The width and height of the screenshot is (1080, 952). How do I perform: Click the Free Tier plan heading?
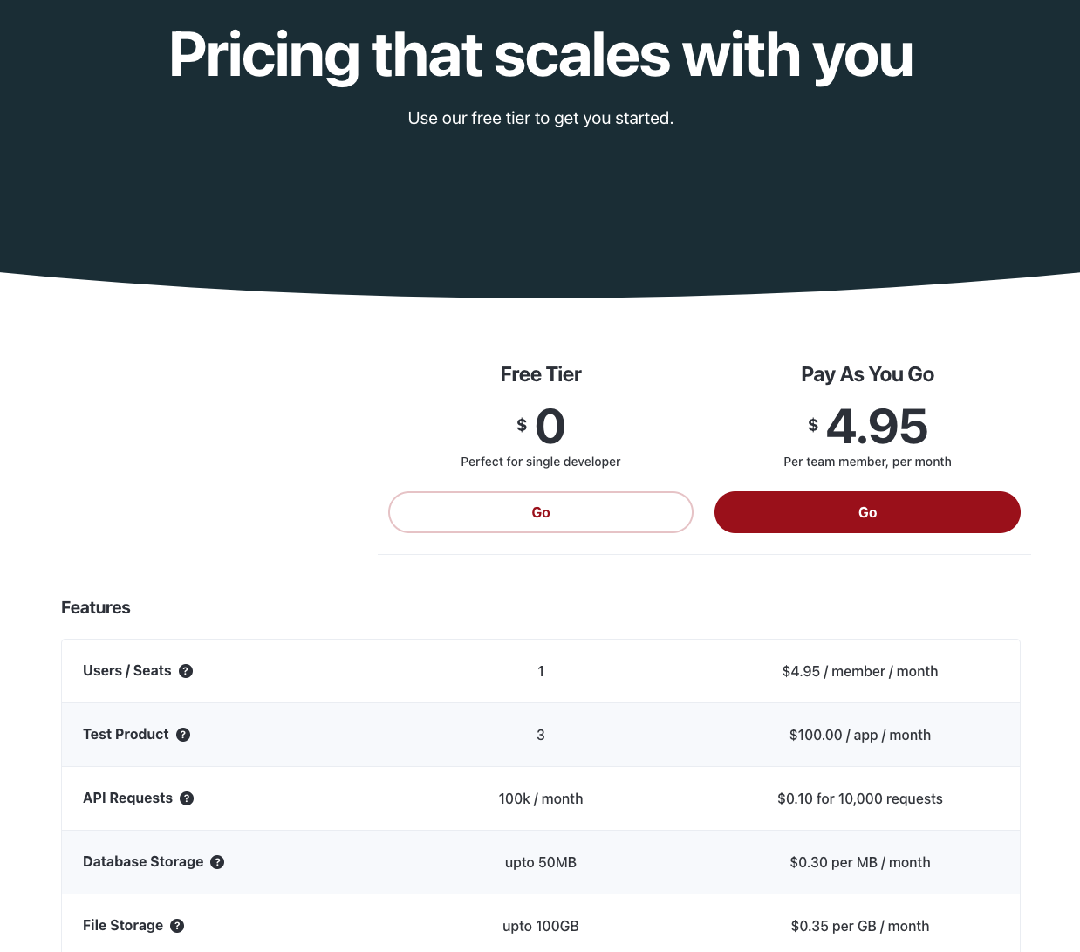pyautogui.click(x=541, y=374)
